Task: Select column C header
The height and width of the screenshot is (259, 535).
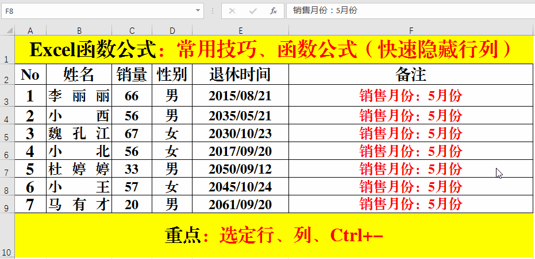Action: click(132, 31)
